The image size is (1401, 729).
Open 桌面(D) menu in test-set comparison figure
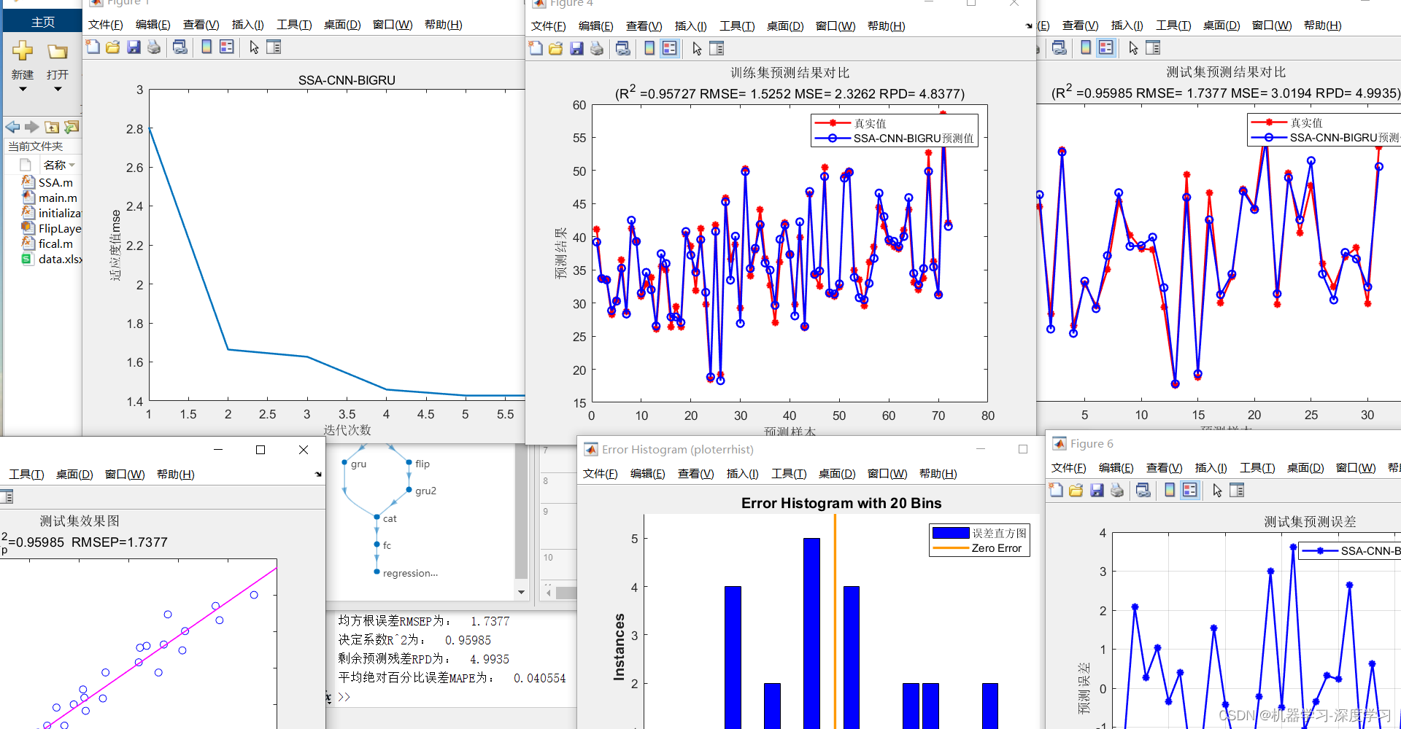pos(1221,26)
